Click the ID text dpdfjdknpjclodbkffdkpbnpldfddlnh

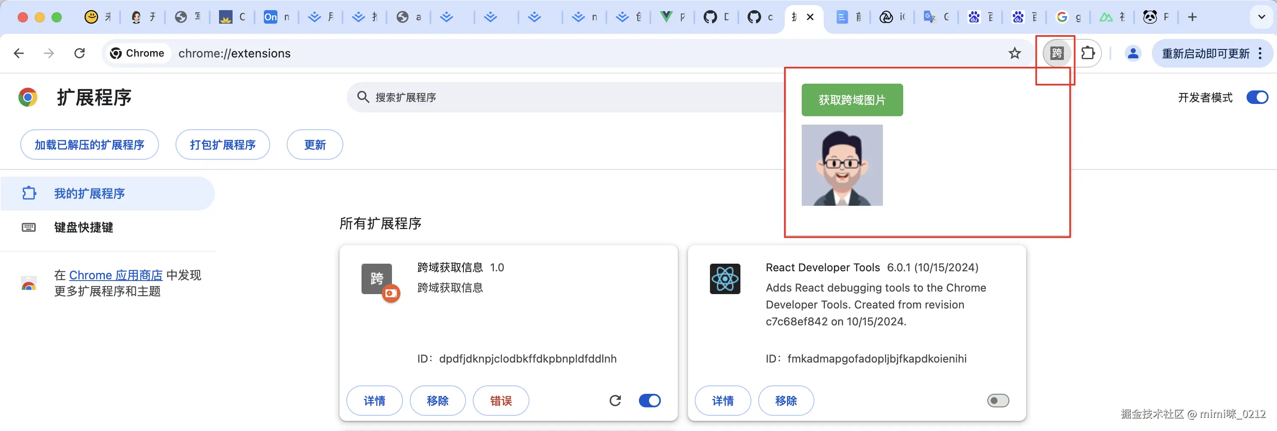click(x=528, y=359)
